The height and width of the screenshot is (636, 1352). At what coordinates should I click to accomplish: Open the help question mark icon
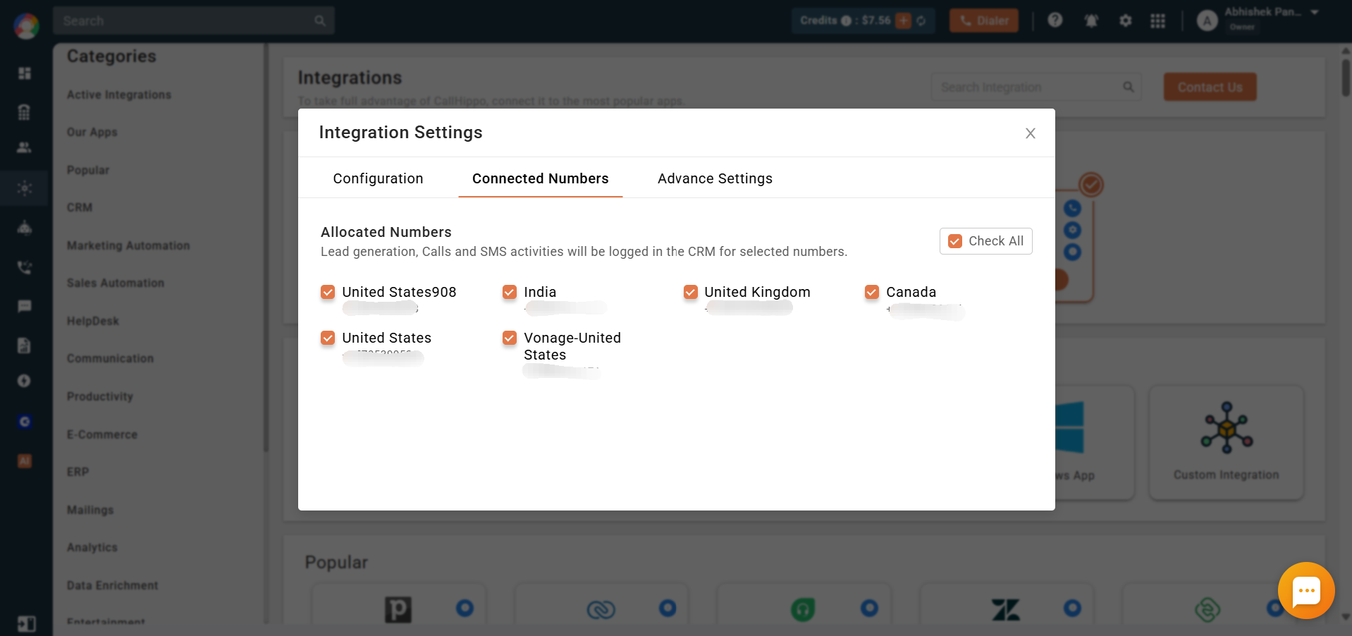coord(1055,20)
